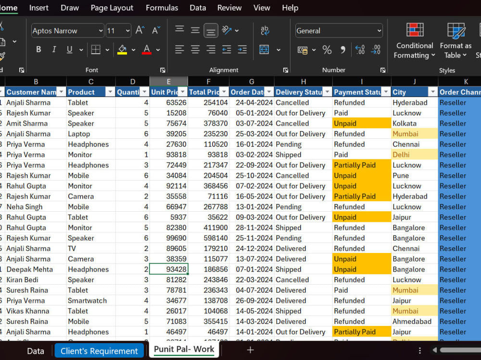Add a new sheet with plus button
Image resolution: width=481 pixels, height=360 pixels.
(x=250, y=350)
